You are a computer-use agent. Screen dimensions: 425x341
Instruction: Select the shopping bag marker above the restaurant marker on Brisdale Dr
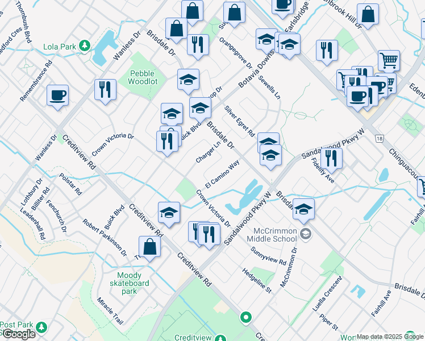pyautogui.click(x=177, y=30)
